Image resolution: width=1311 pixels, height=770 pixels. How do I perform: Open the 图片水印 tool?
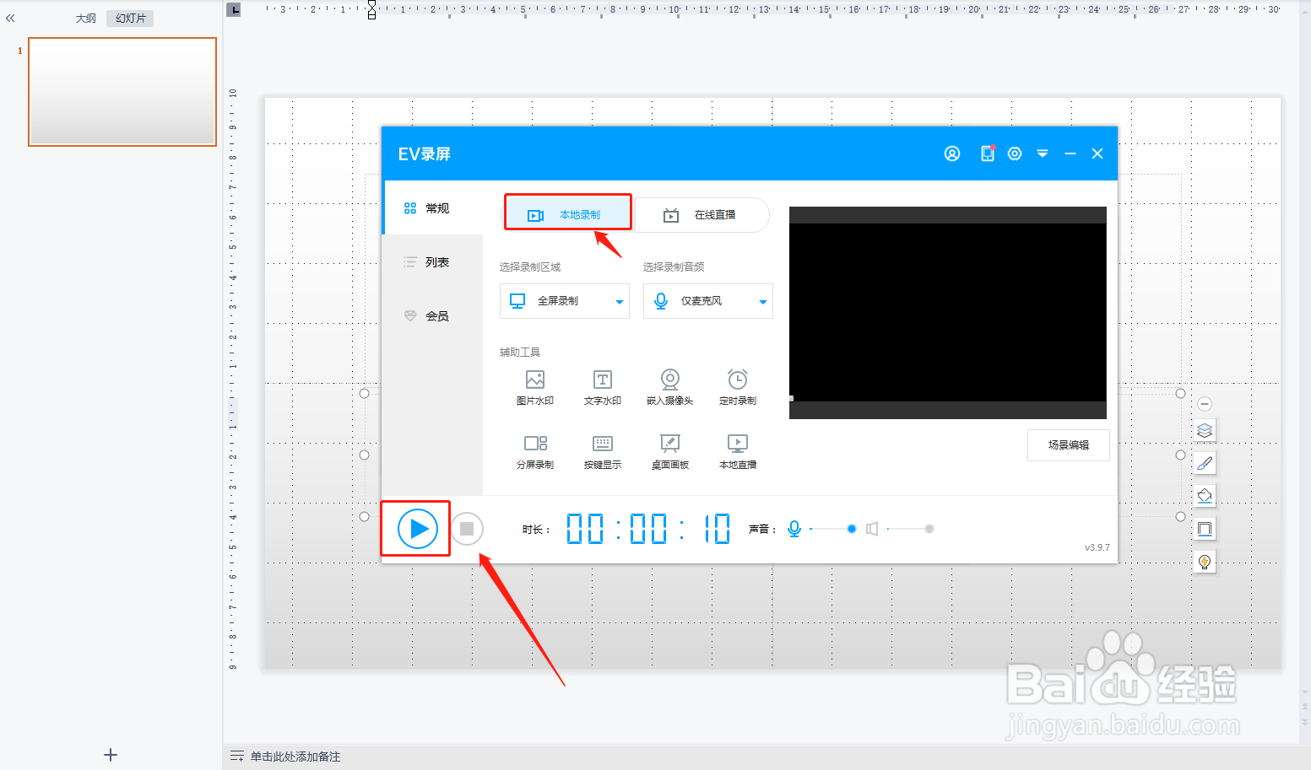535,388
